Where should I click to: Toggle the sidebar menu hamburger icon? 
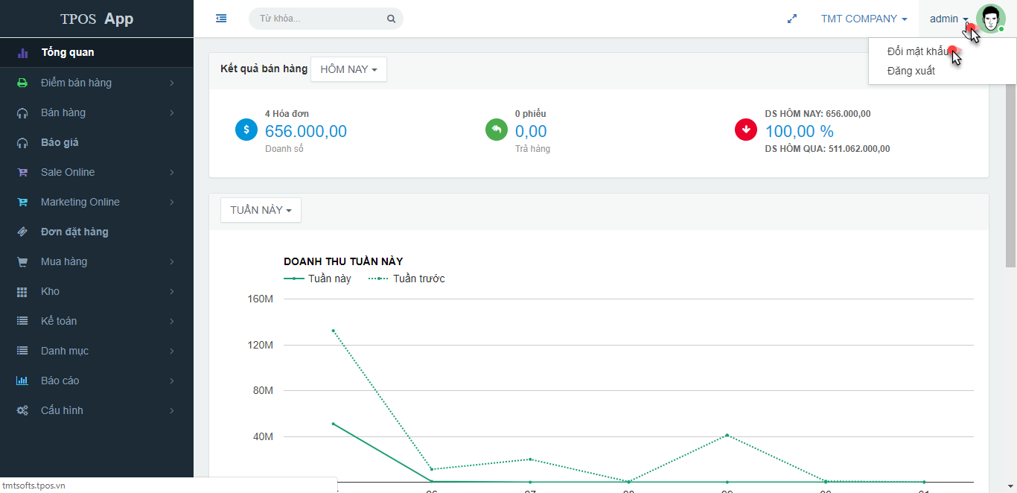[x=221, y=19]
